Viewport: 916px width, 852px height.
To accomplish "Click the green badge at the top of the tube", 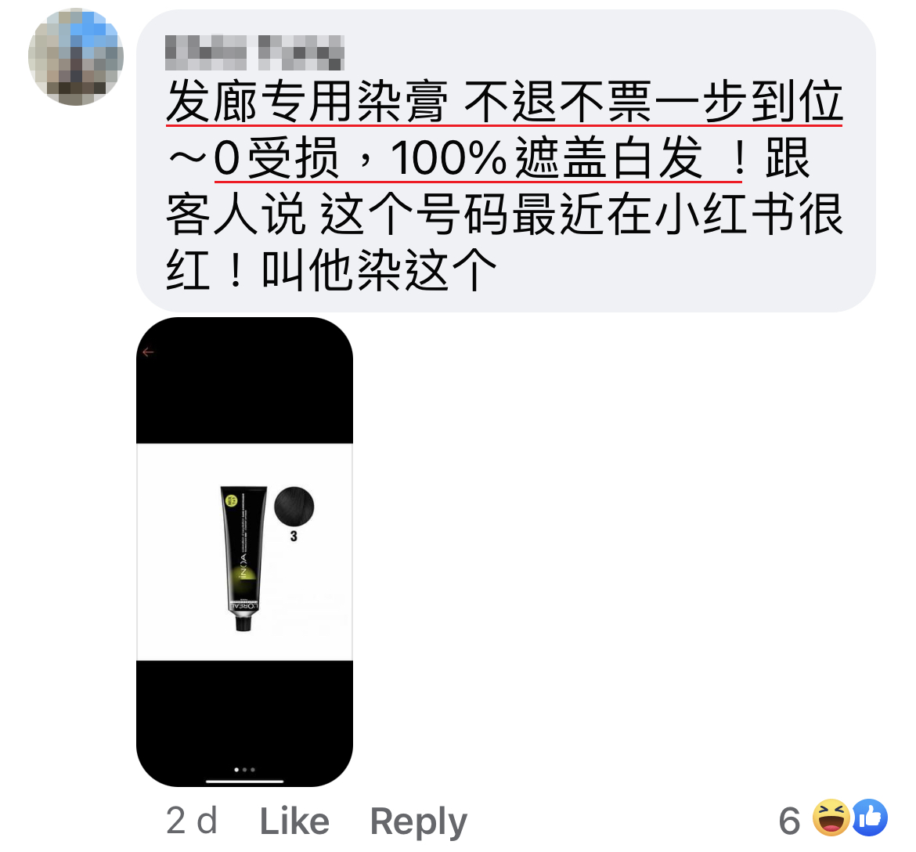I will (x=231, y=501).
